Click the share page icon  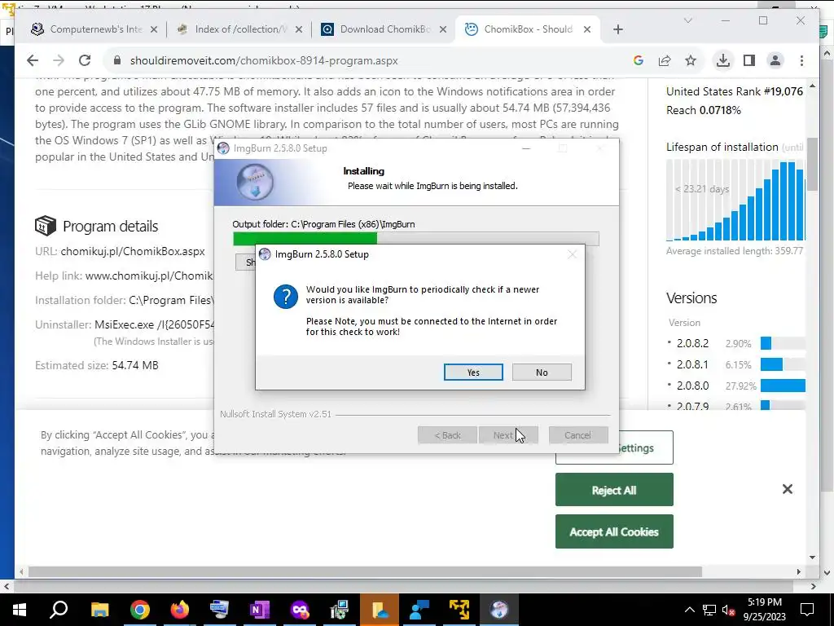tap(665, 60)
